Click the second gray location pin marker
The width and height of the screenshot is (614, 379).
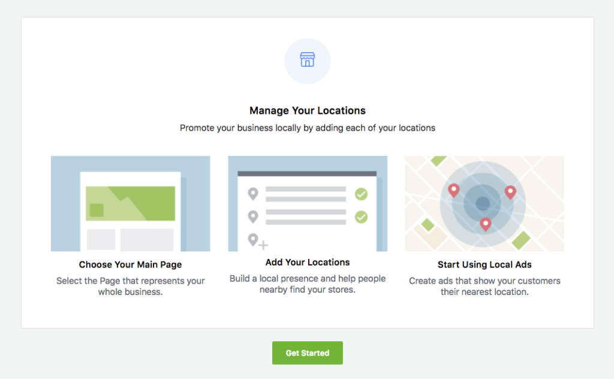[252, 216]
